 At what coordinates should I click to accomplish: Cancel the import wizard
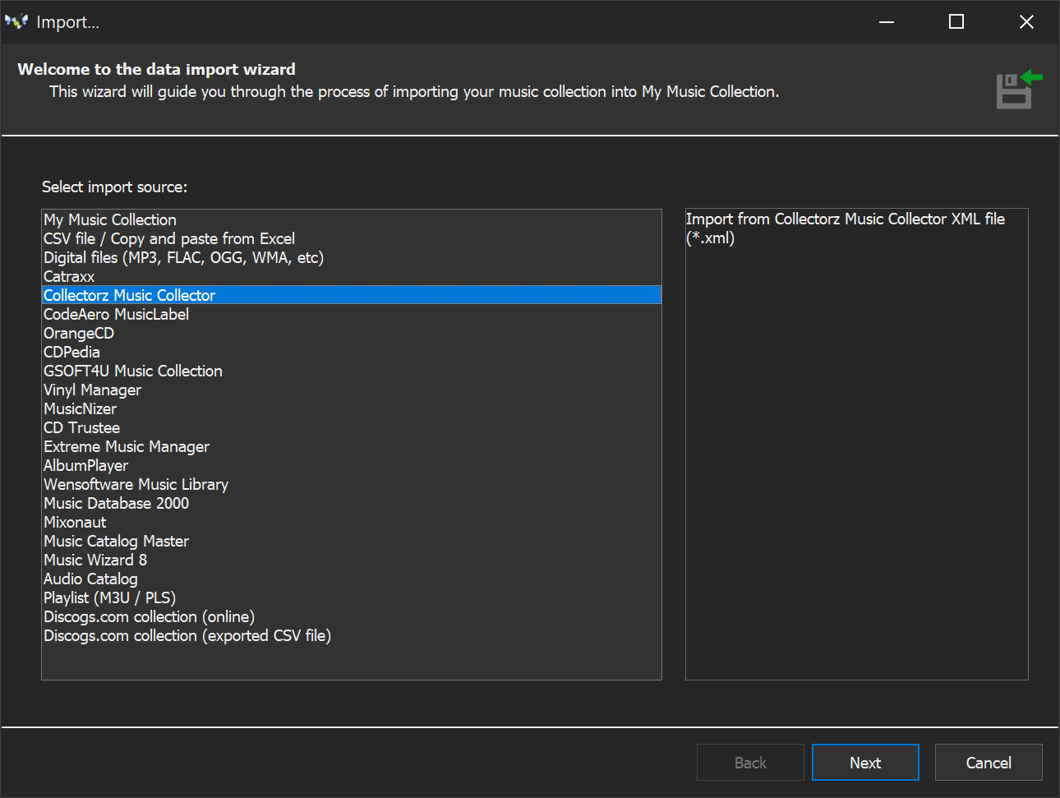988,763
